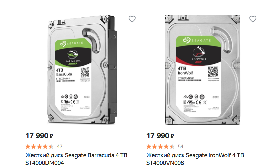
Task: View the 47 reviews for Barracuda
Action: [x=60, y=147]
